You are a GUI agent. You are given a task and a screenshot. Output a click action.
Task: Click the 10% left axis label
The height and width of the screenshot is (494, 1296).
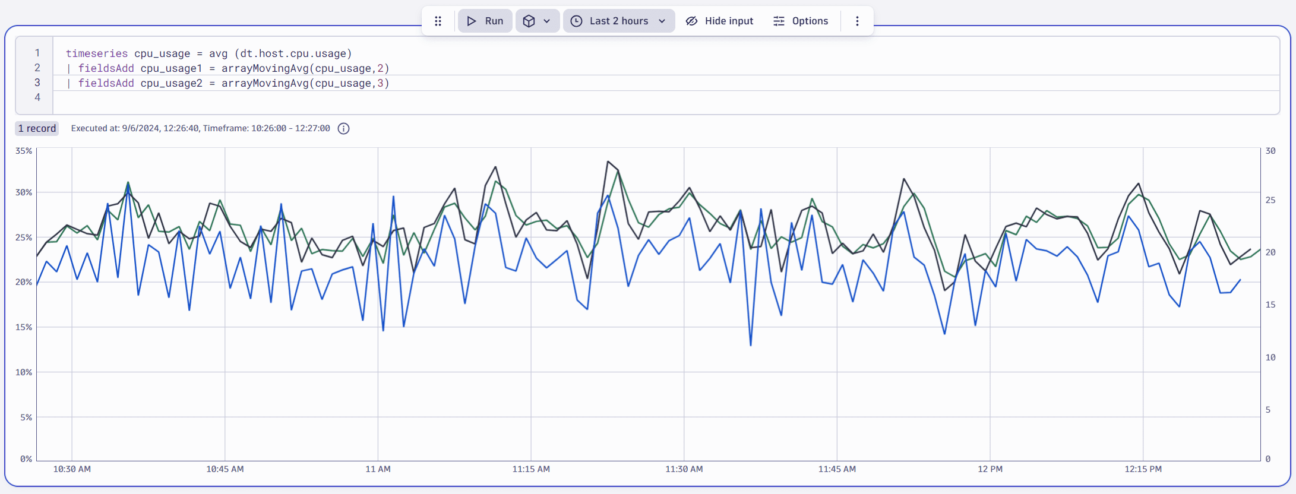[x=24, y=372]
